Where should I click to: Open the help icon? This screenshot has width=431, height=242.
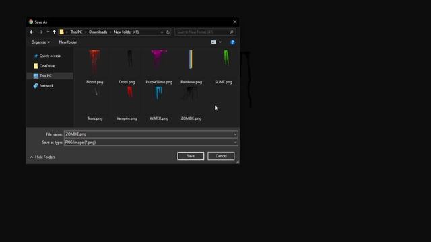[232, 42]
